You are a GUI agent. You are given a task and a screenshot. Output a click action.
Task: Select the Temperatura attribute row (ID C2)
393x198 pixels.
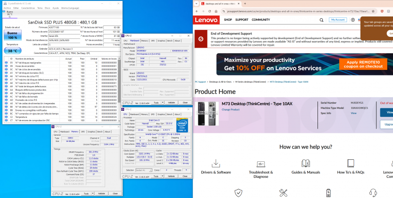tap(61, 116)
